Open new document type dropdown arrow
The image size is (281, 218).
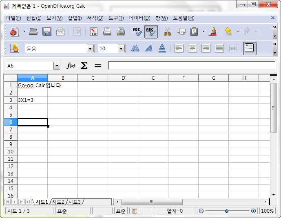click(x=24, y=31)
